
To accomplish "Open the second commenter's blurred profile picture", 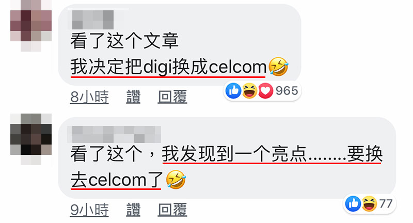I will pyautogui.click(x=31, y=139).
